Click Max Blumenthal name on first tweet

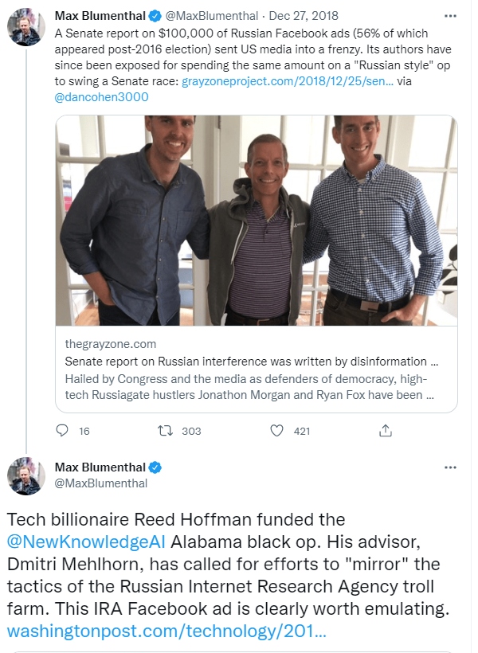[100, 17]
